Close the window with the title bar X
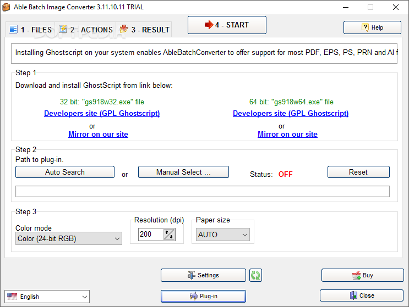 coord(396,7)
